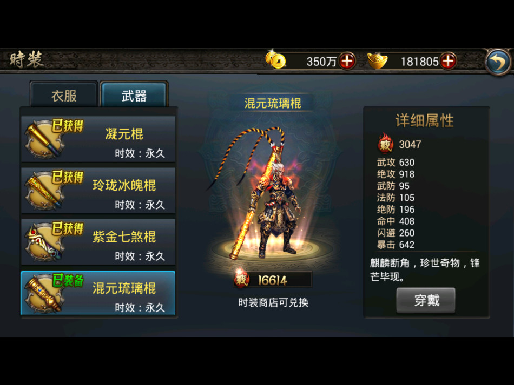Click the gold coin currency icon
Viewport: 514px width, 385px height.
(275, 60)
